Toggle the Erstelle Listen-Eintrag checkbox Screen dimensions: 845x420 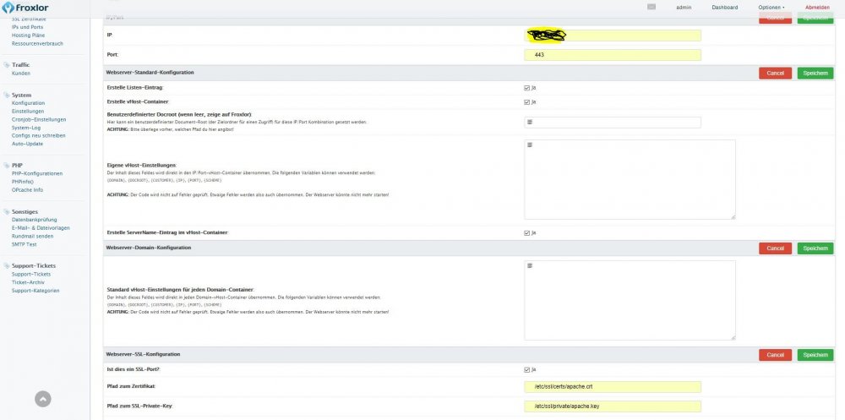(x=526, y=87)
